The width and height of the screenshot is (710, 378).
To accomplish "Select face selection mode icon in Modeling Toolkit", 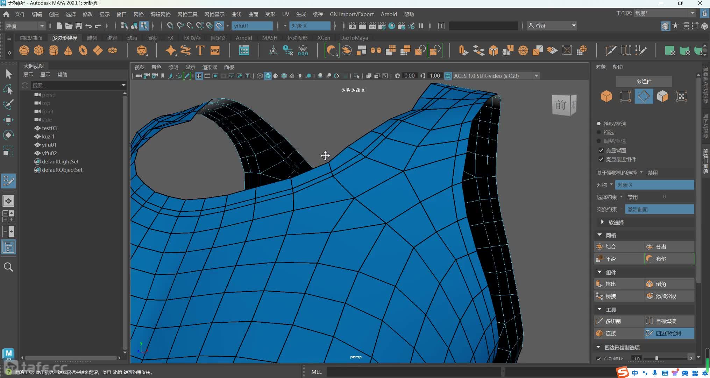I will click(663, 96).
